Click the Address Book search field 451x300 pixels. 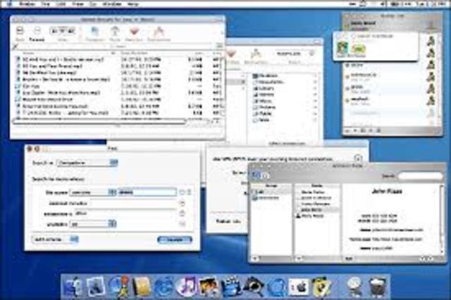point(421,175)
